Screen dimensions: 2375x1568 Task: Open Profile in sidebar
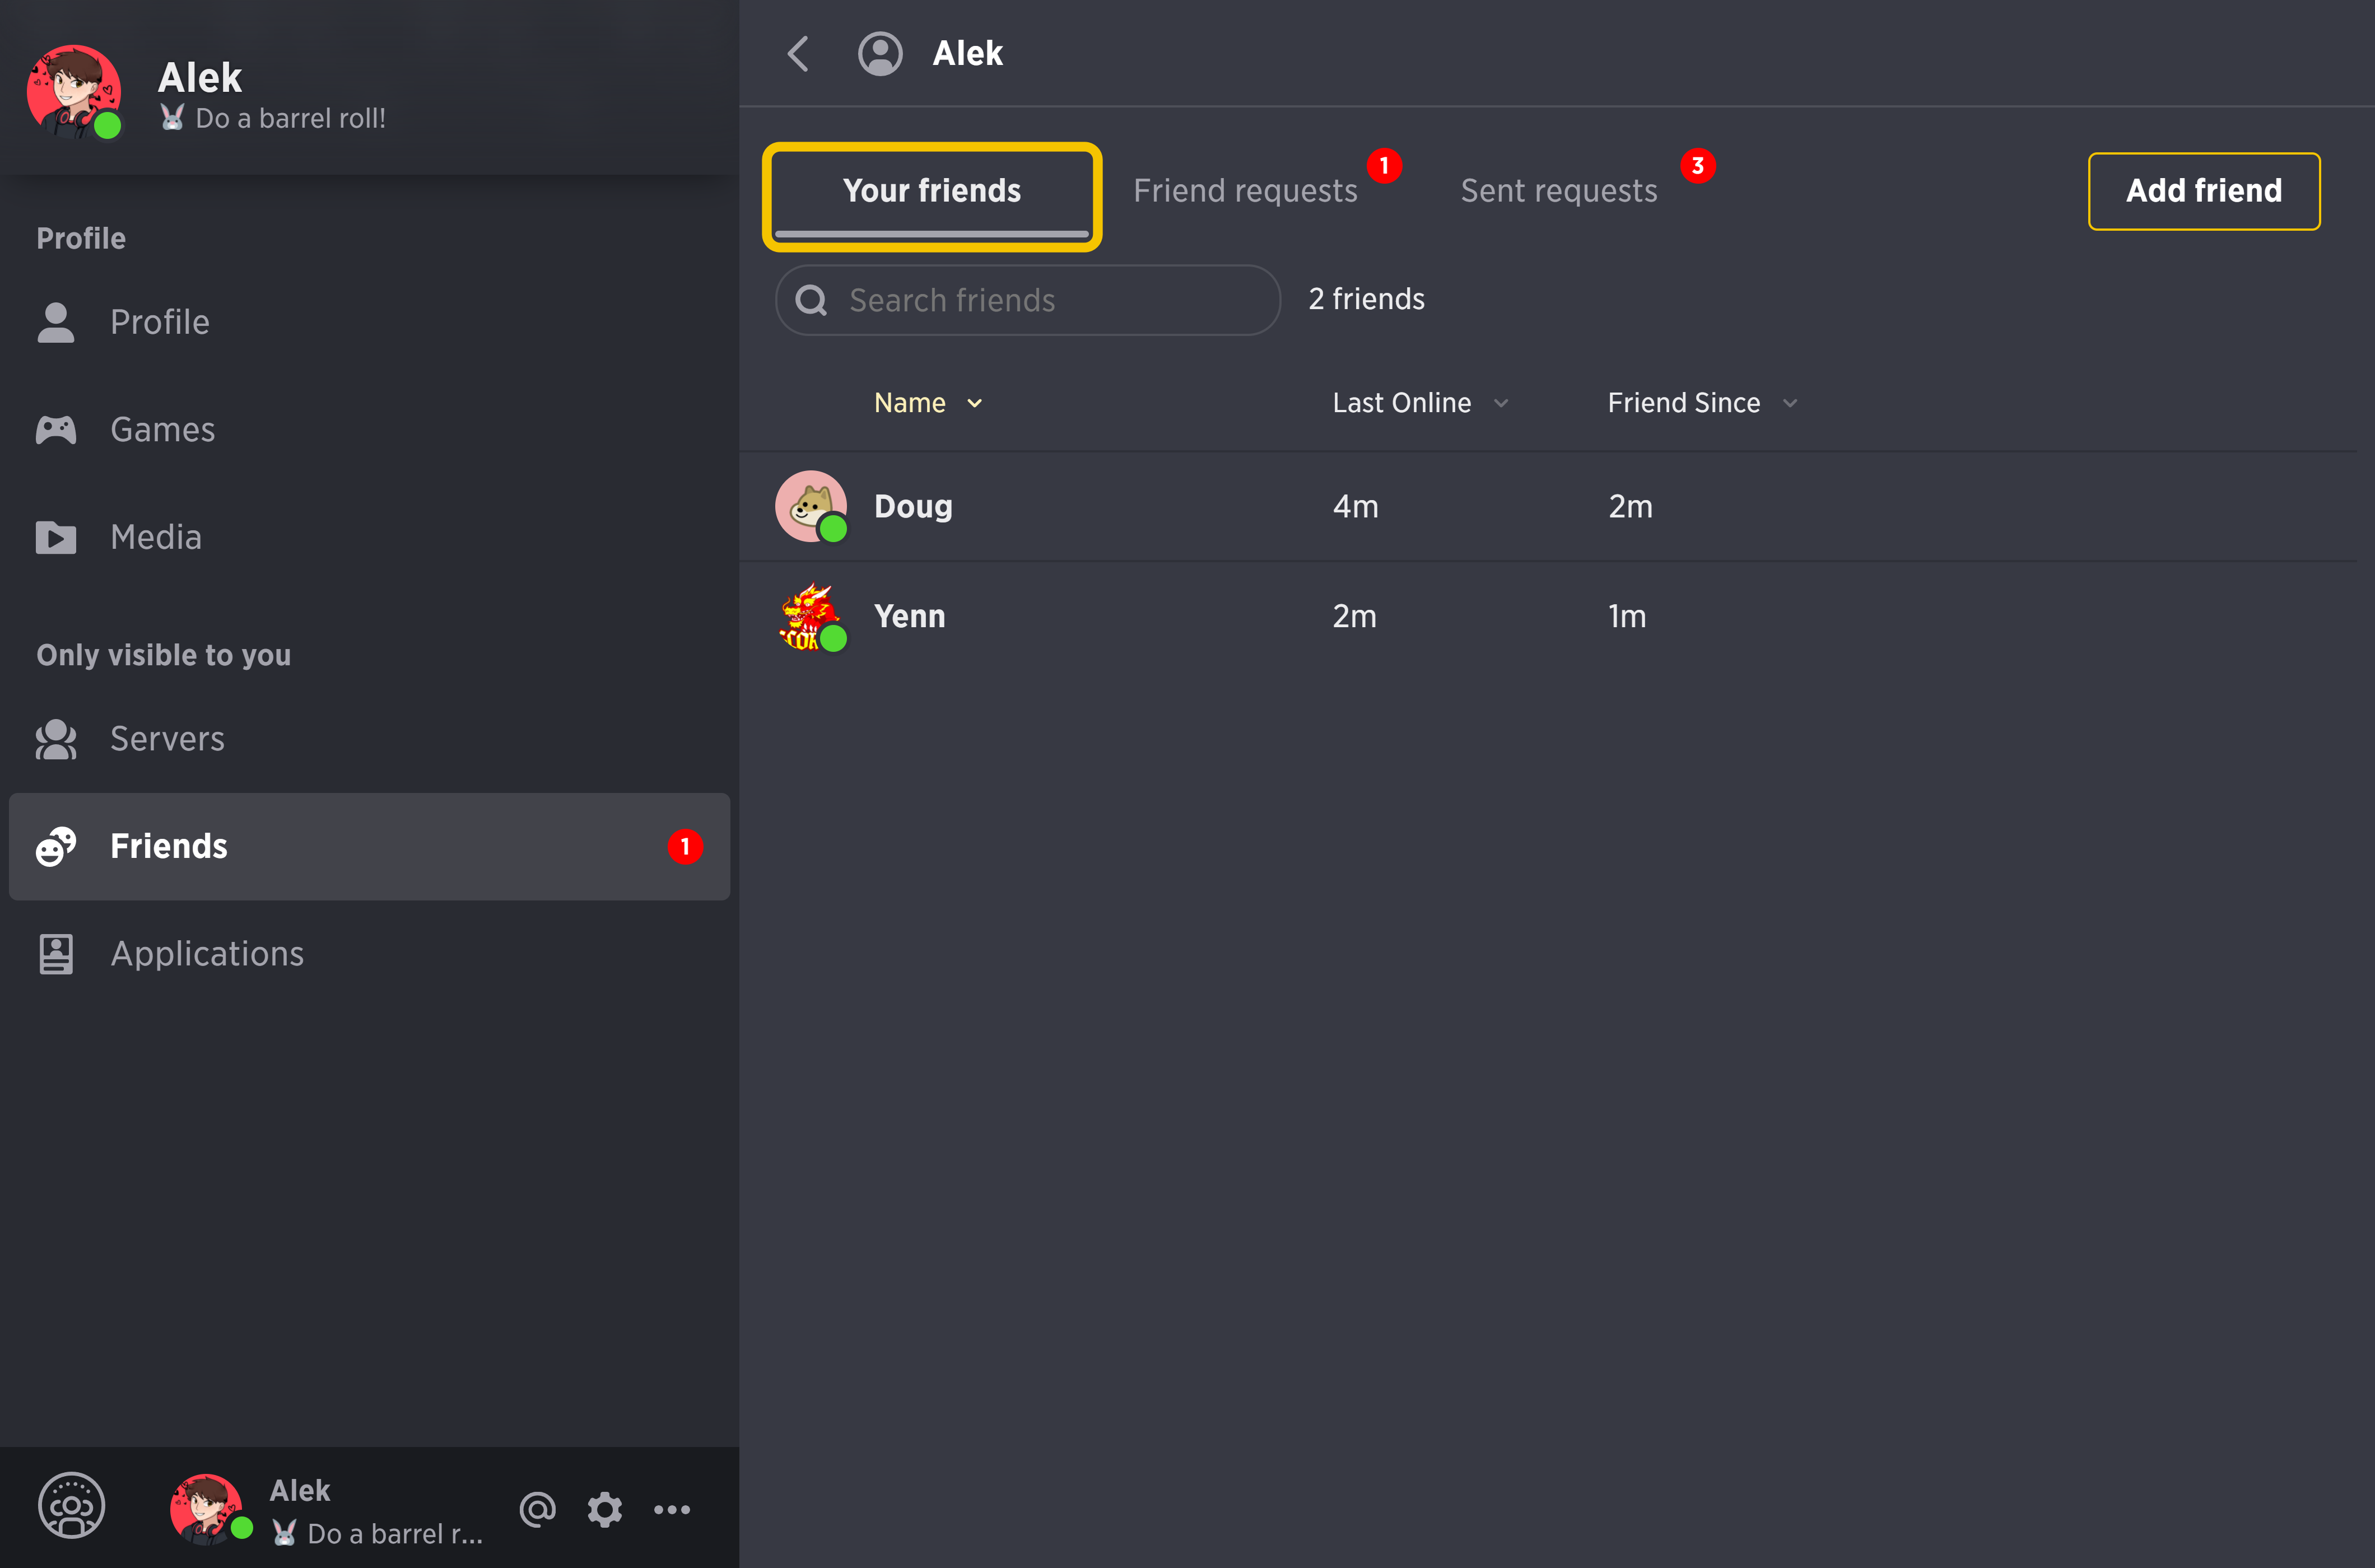tap(369, 322)
